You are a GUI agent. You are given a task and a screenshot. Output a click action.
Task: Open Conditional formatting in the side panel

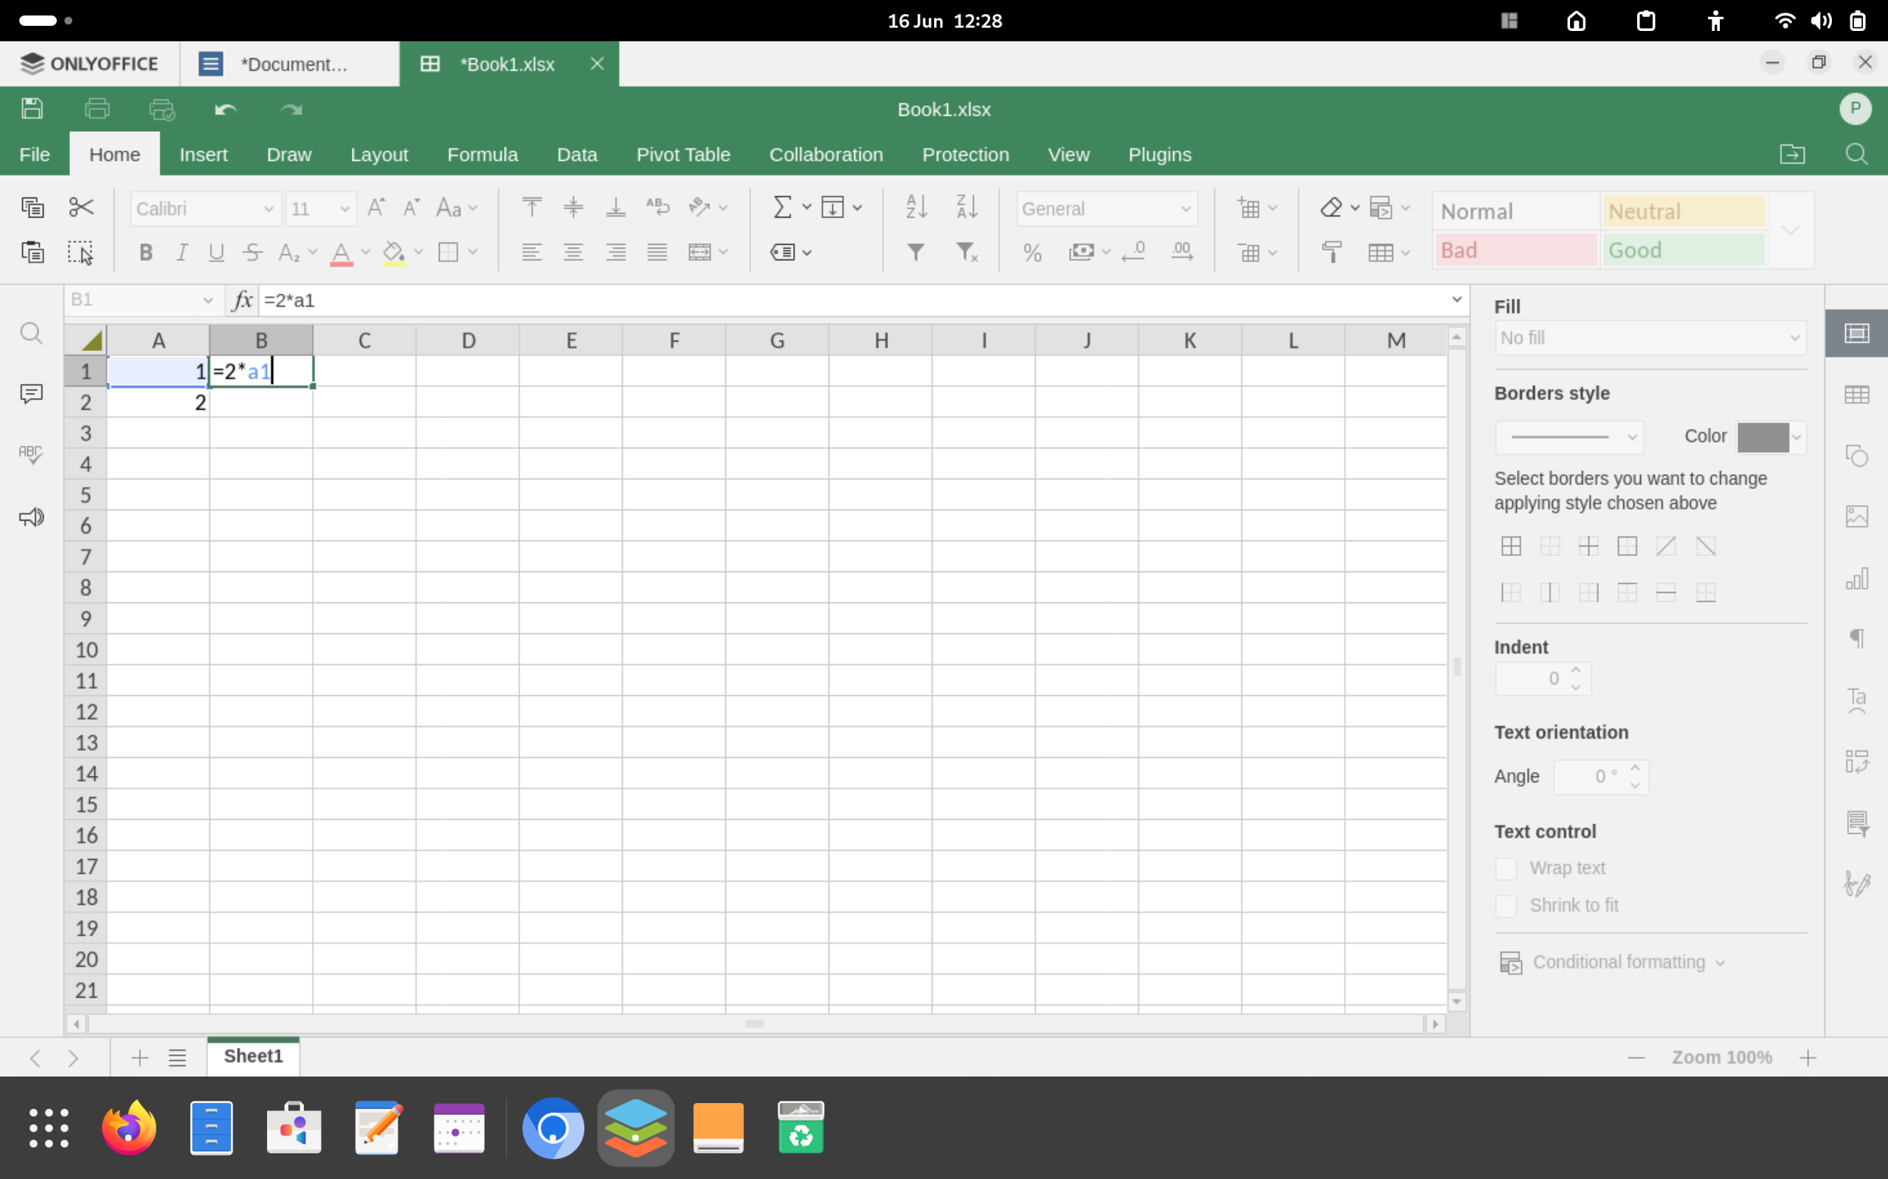[x=1612, y=962]
